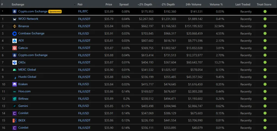
Task: Click the Crypto.com logo in row 6
Action: pos(15,55)
